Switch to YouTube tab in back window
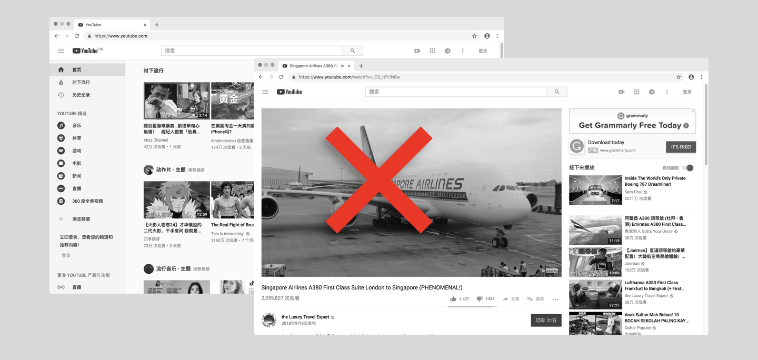This screenshot has width=758, height=360. click(112, 25)
